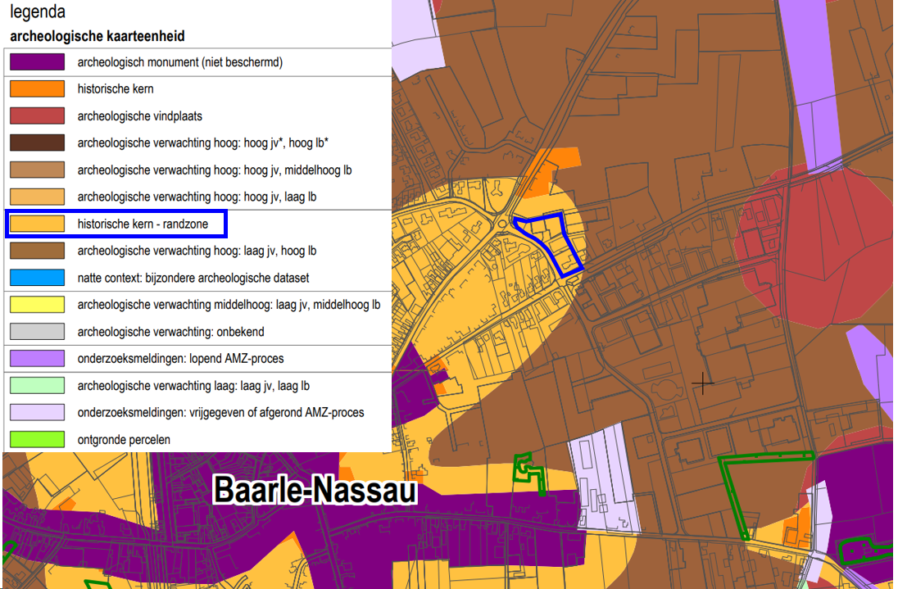898x589 pixels.
Task: Select the 'historische kern - randzone' color swatch
Action: 37,224
